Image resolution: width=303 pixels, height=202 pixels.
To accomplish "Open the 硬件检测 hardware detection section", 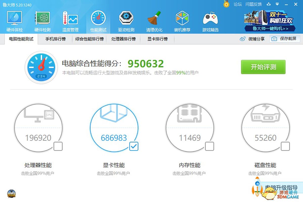I will tap(42, 21).
